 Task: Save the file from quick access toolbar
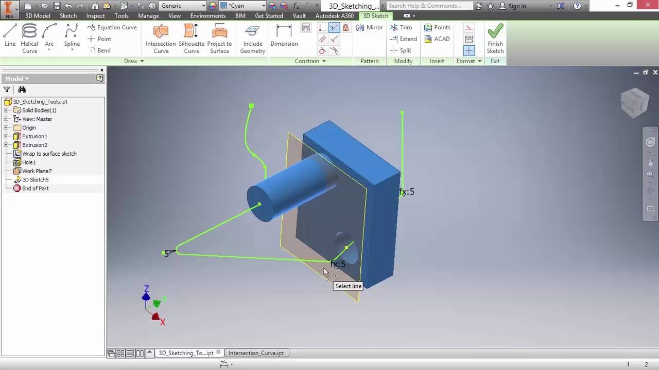click(57, 6)
